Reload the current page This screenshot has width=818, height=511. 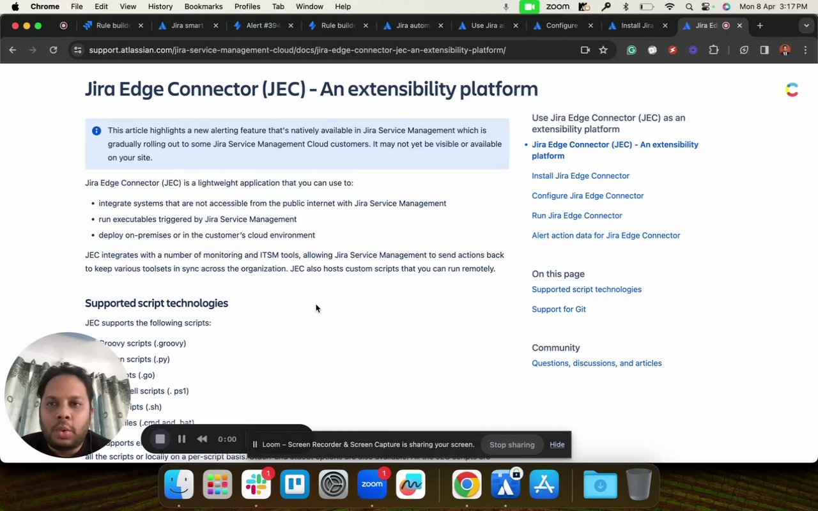(x=54, y=50)
